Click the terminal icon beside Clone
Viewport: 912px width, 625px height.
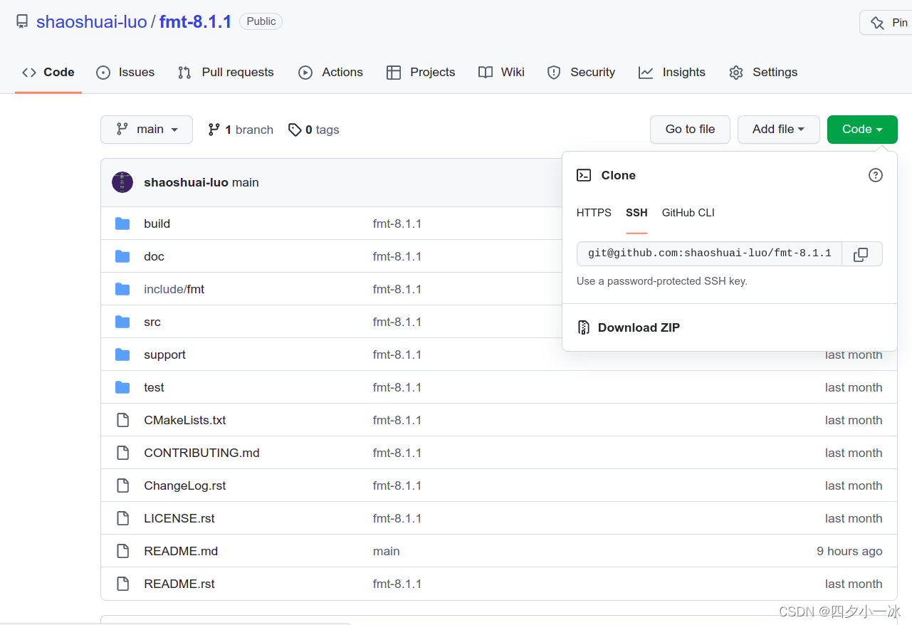click(x=584, y=175)
